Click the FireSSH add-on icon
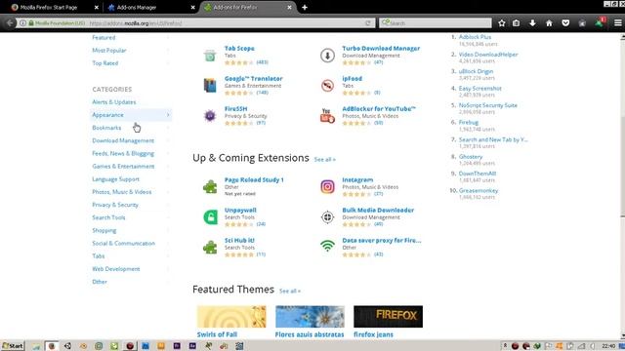The width and height of the screenshot is (625, 351). [210, 115]
